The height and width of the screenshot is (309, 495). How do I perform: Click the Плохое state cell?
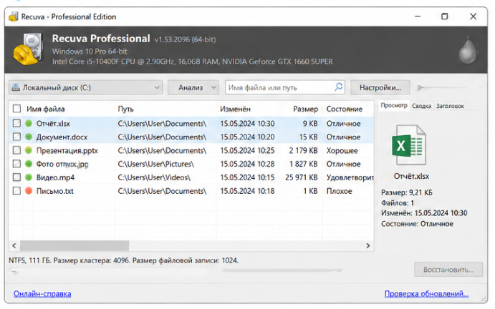click(x=339, y=191)
